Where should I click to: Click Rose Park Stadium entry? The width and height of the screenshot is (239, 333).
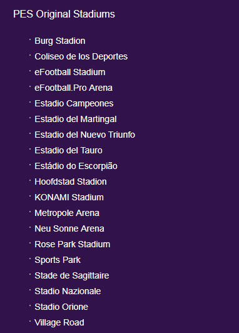(x=73, y=245)
